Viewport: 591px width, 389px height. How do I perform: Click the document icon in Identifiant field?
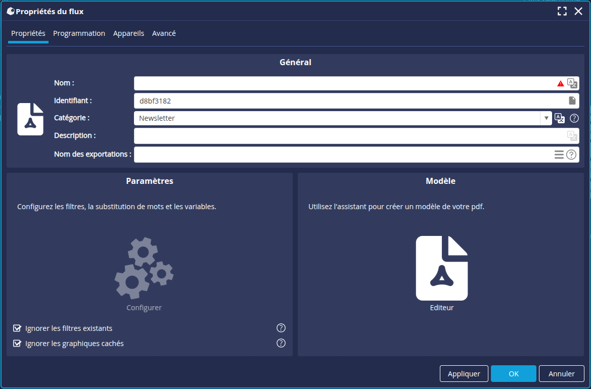[572, 101]
